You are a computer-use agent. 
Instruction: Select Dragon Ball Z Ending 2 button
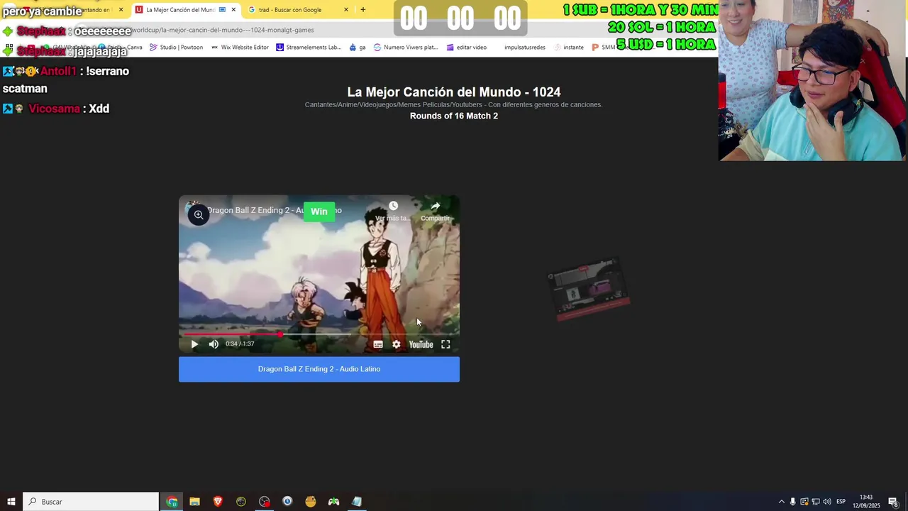tap(319, 369)
